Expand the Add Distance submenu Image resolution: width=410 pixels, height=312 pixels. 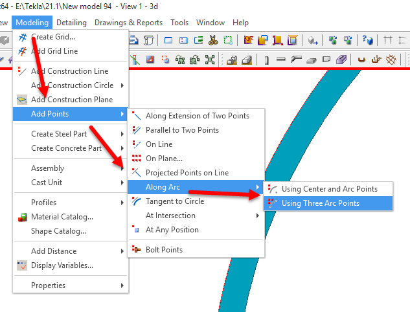[71, 251]
